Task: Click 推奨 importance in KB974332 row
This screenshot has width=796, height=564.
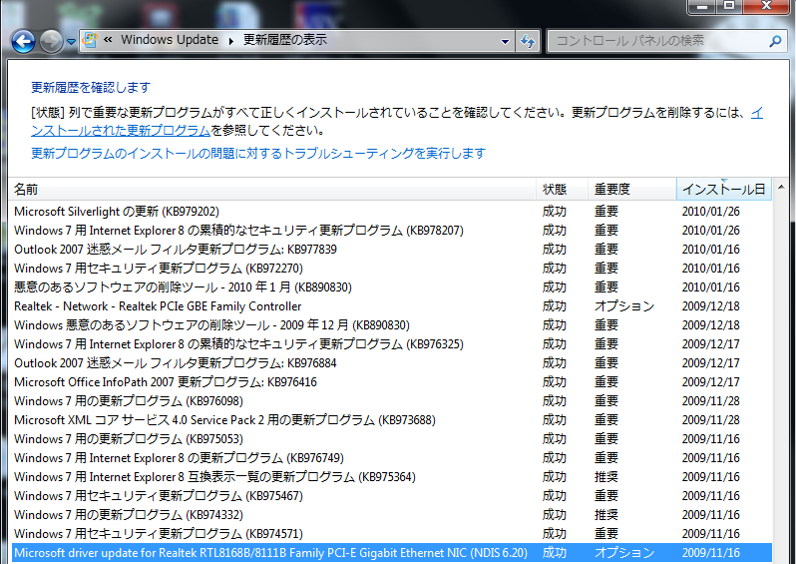Action: tap(606, 515)
